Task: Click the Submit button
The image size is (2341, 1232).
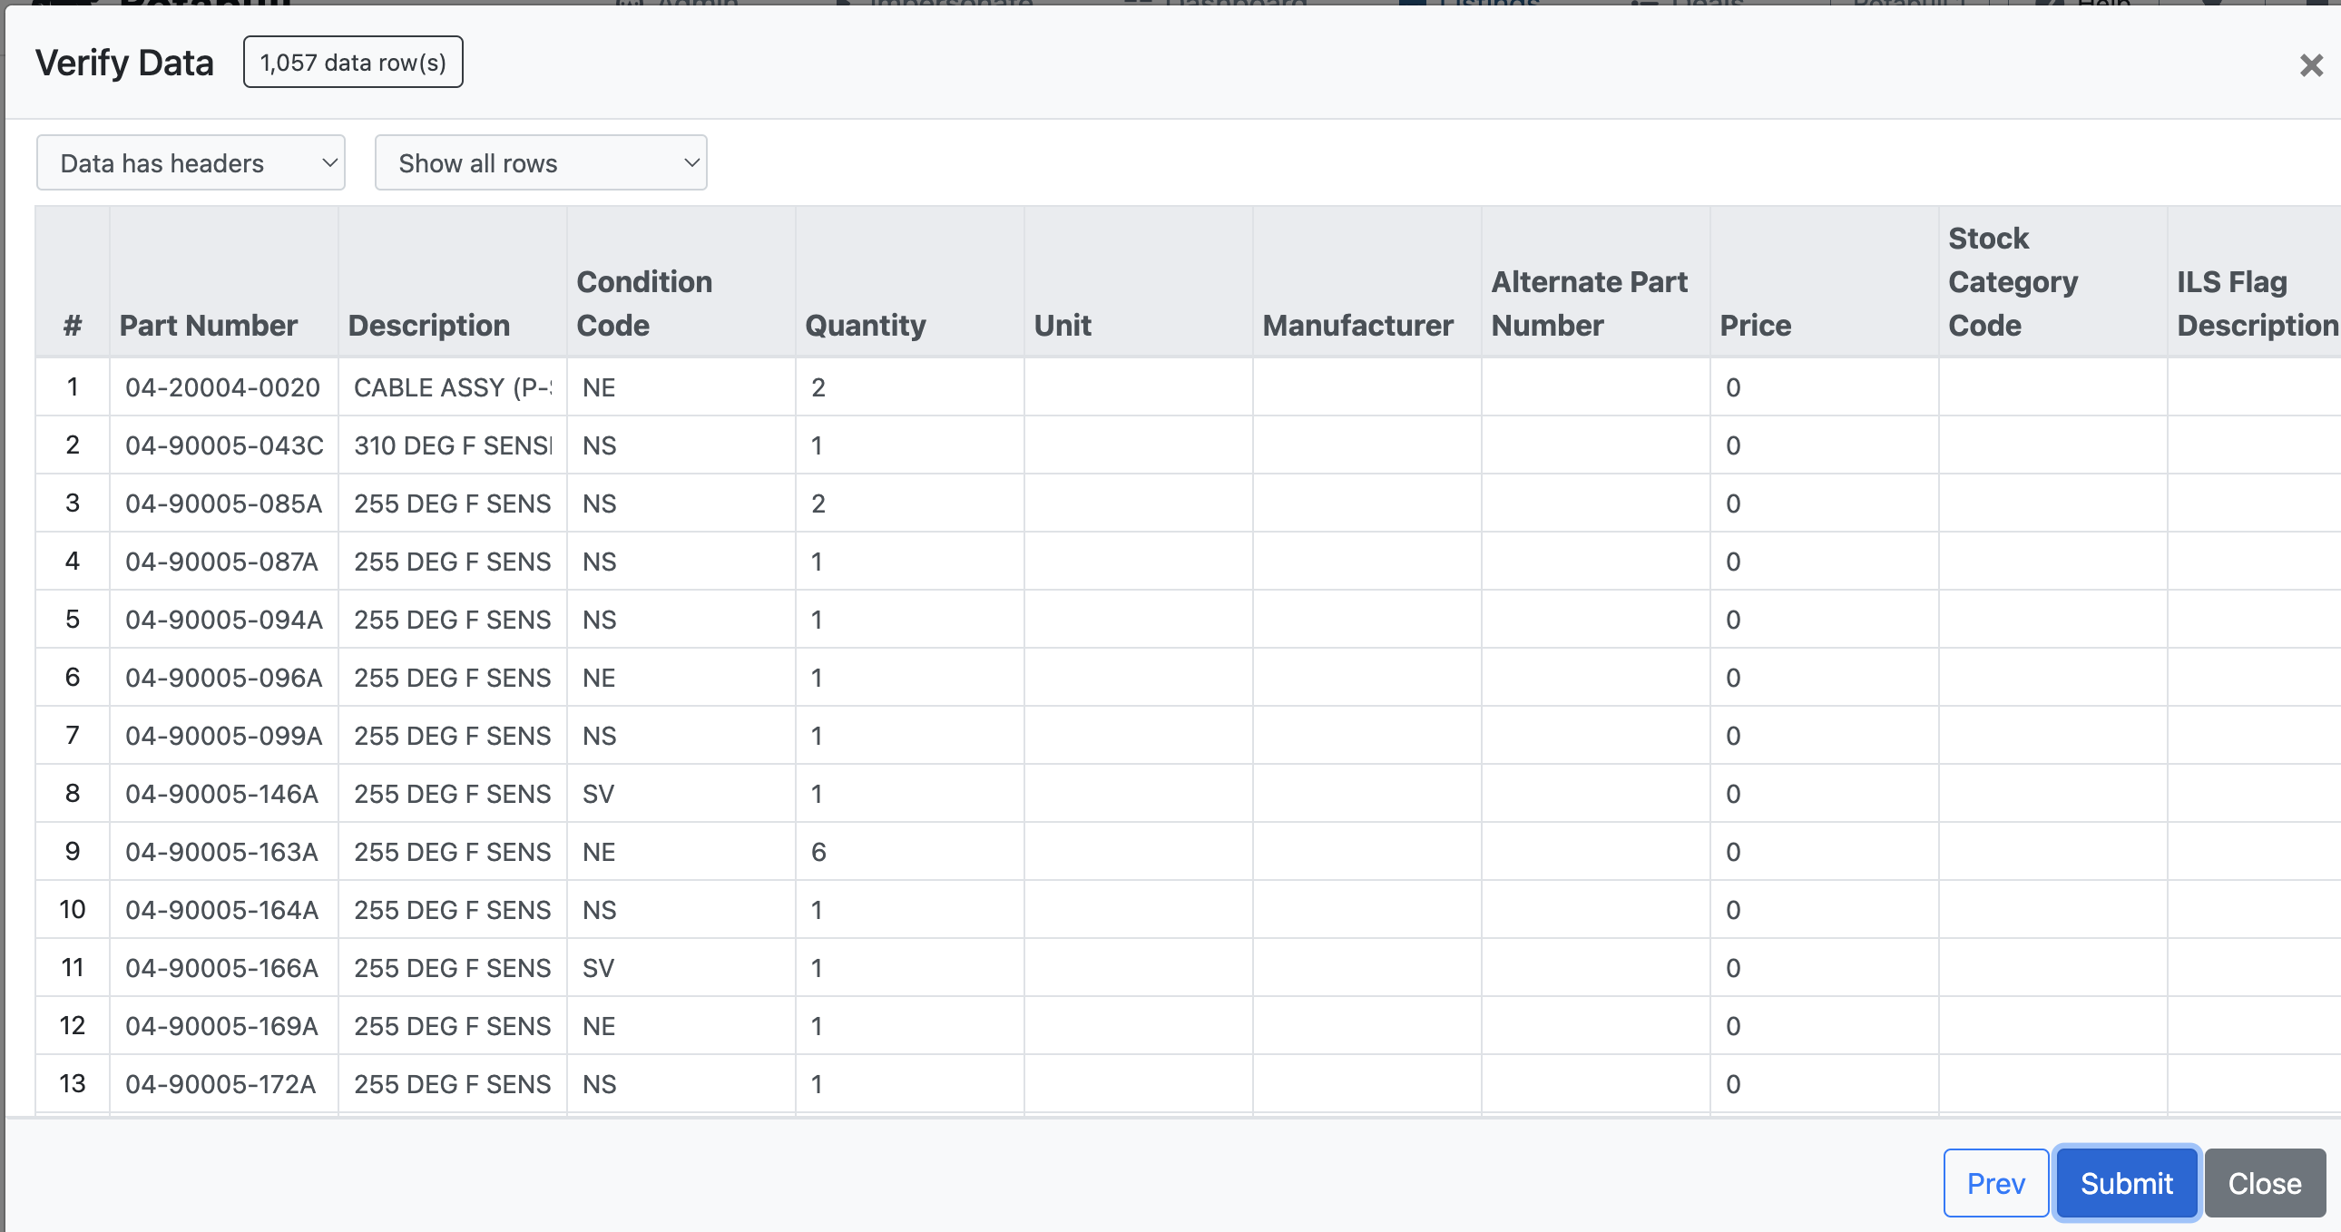Action: pyautogui.click(x=2126, y=1183)
